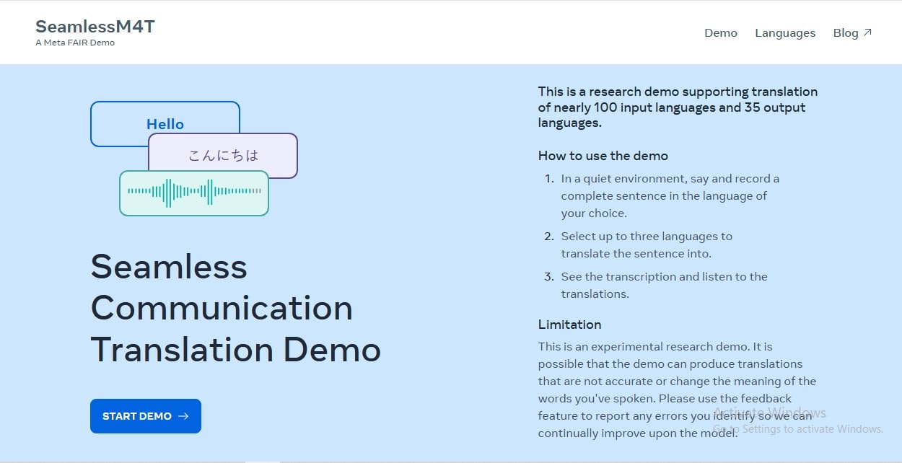
Task: Click the arrow icon inside START DEMO
Action: [x=183, y=416]
